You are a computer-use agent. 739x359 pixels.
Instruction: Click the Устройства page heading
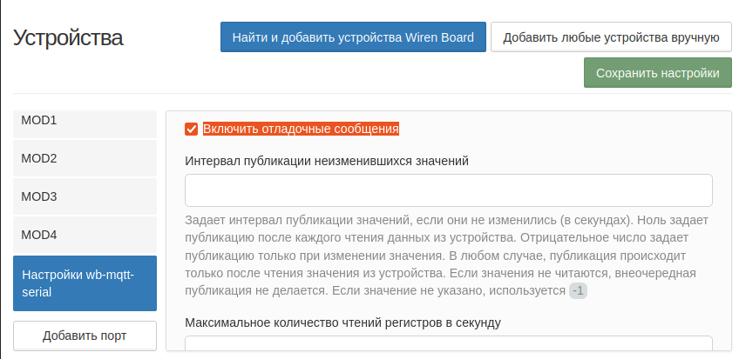pyautogui.click(x=68, y=38)
